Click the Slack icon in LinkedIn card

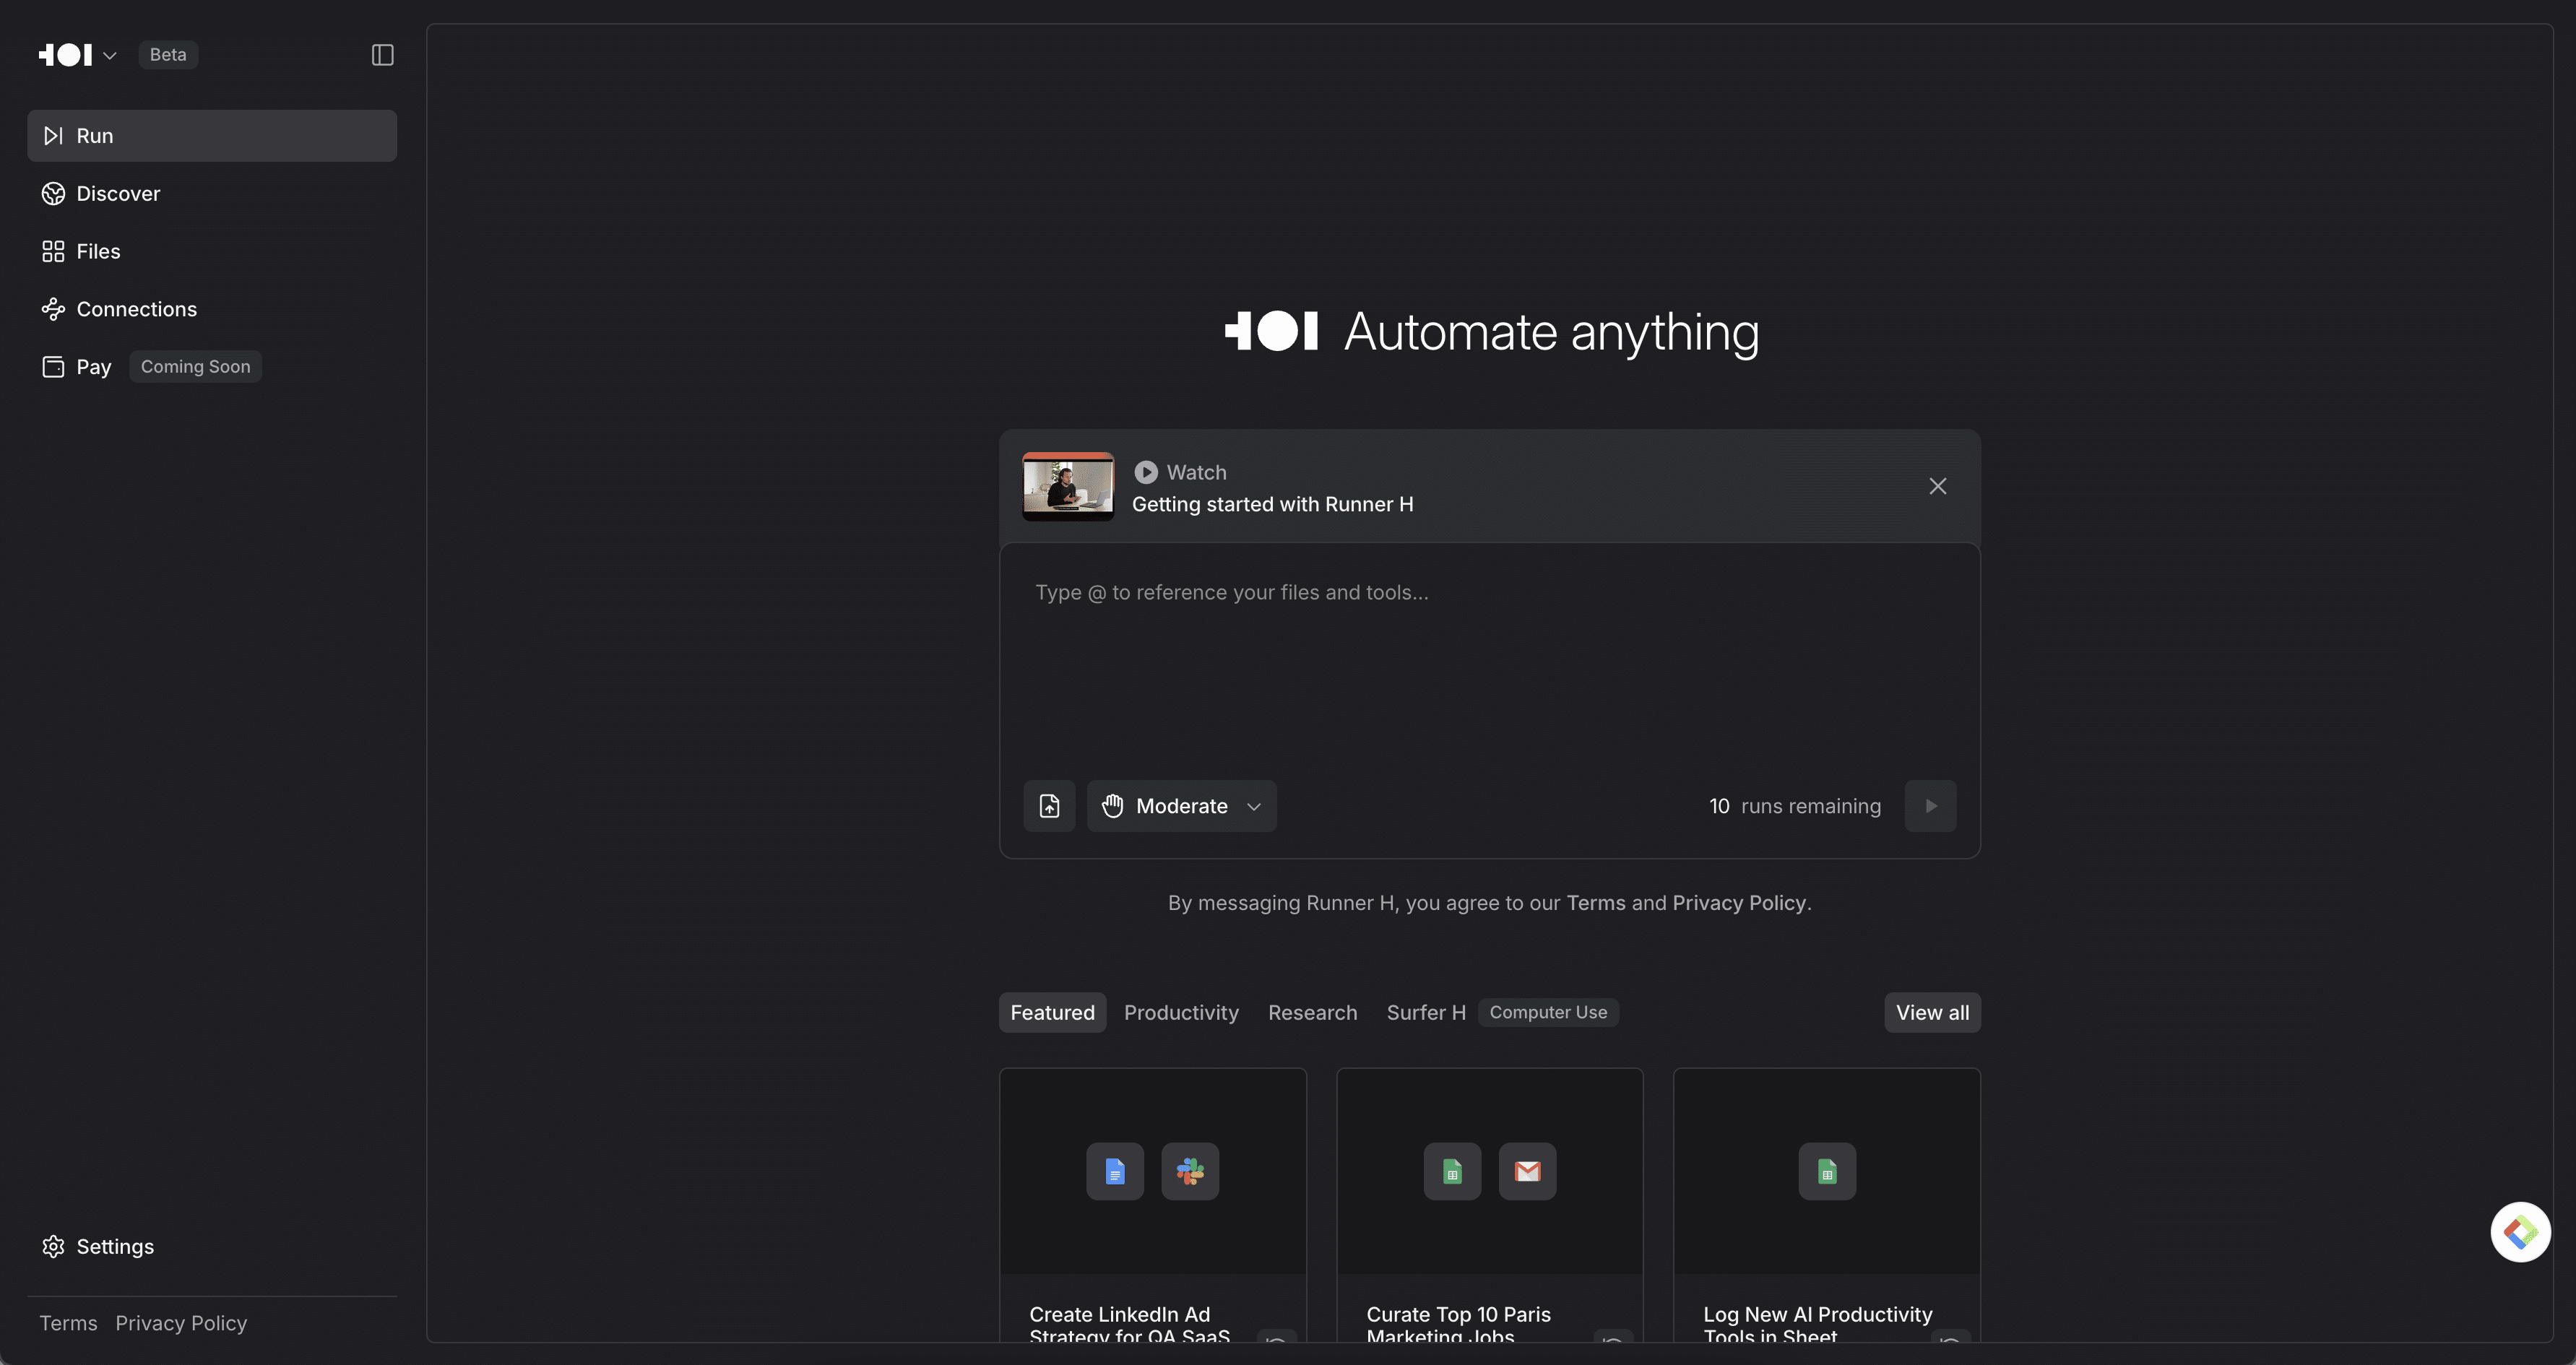click(1190, 1171)
